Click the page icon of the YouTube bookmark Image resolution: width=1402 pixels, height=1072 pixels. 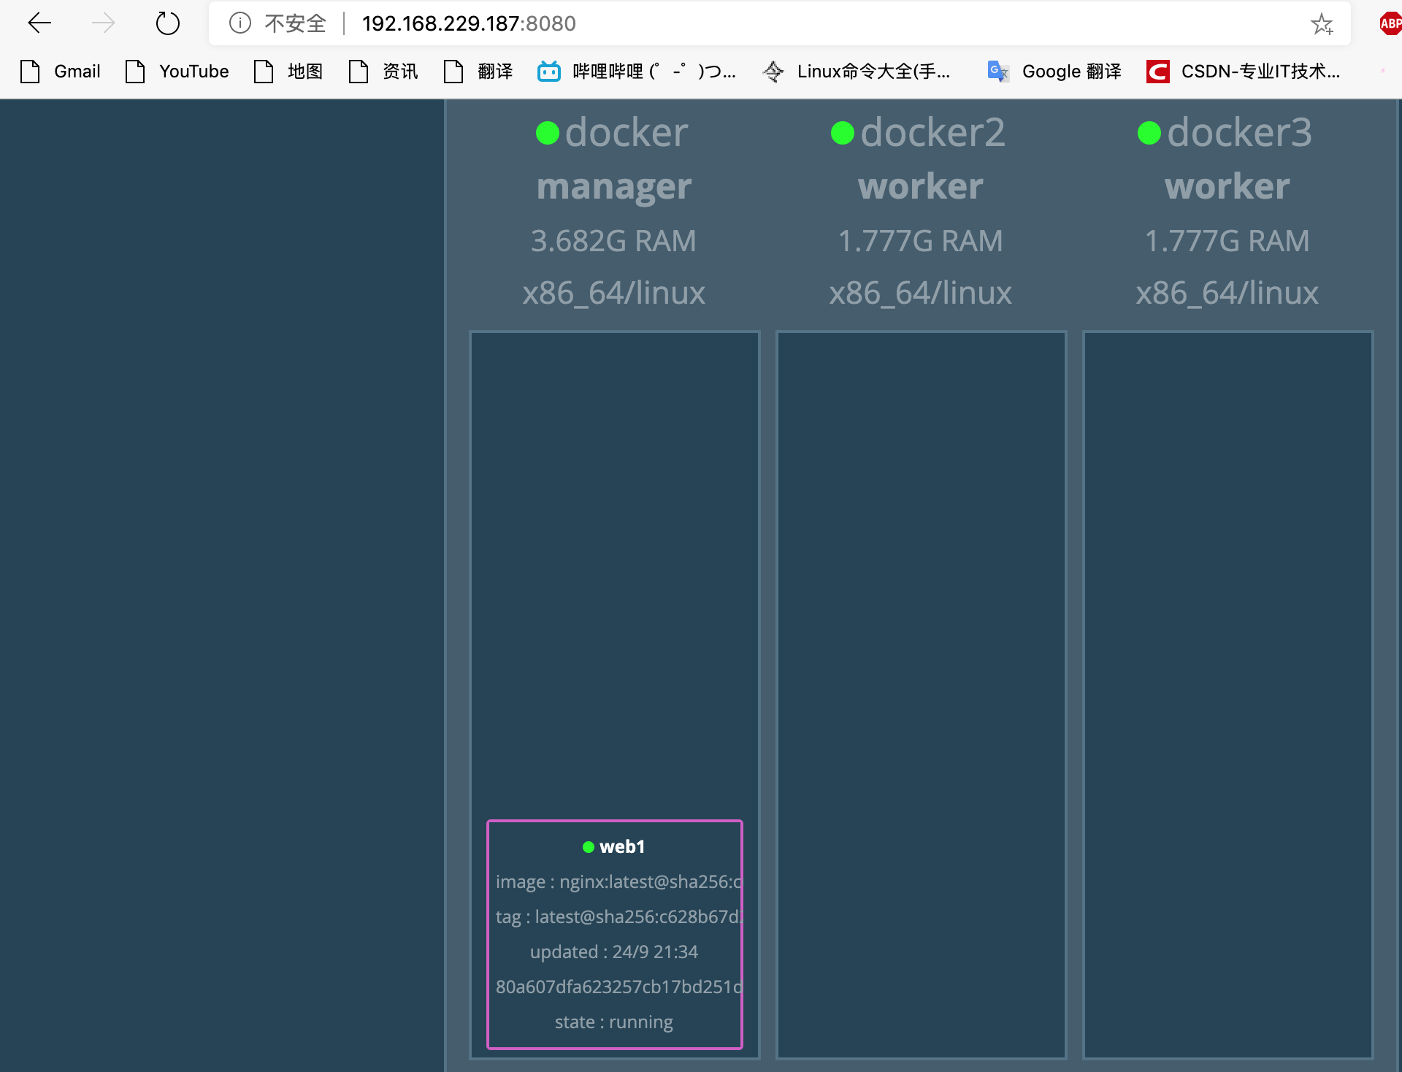click(135, 71)
